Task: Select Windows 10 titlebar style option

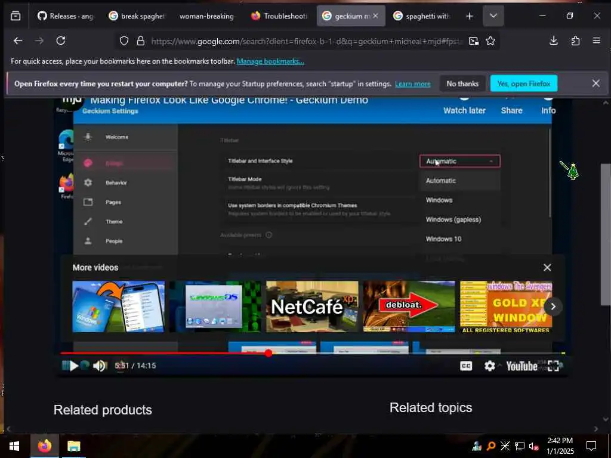Action: [x=443, y=239]
